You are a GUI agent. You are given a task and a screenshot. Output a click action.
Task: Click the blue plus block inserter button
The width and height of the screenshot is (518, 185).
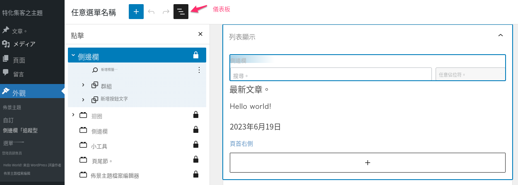pos(136,12)
